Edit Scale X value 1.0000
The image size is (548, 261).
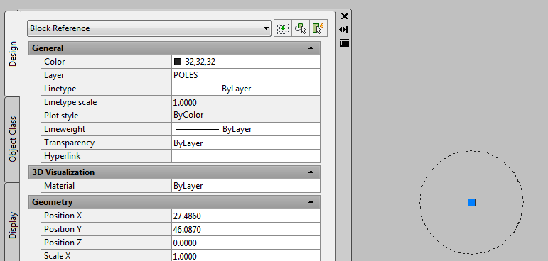[246, 256]
